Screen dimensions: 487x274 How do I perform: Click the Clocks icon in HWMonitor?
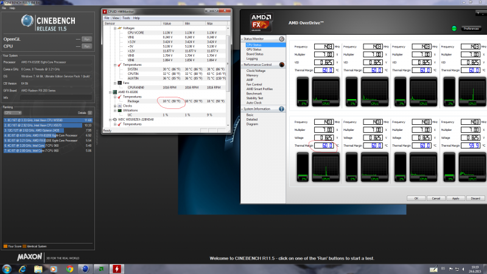tap(119, 105)
